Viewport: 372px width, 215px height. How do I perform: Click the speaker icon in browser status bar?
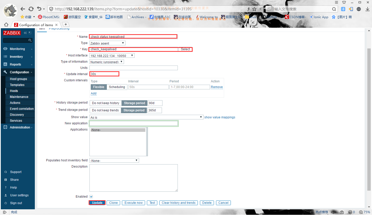click(x=334, y=212)
